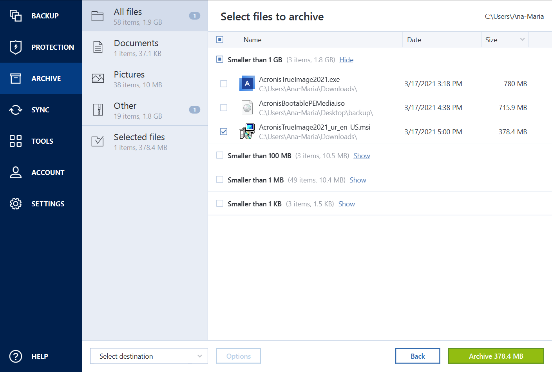Check AcronisTrueImage2021.exe checkbox

(x=224, y=84)
